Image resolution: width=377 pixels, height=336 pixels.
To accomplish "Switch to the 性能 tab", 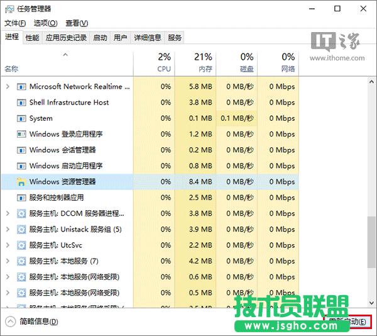I will [x=32, y=38].
